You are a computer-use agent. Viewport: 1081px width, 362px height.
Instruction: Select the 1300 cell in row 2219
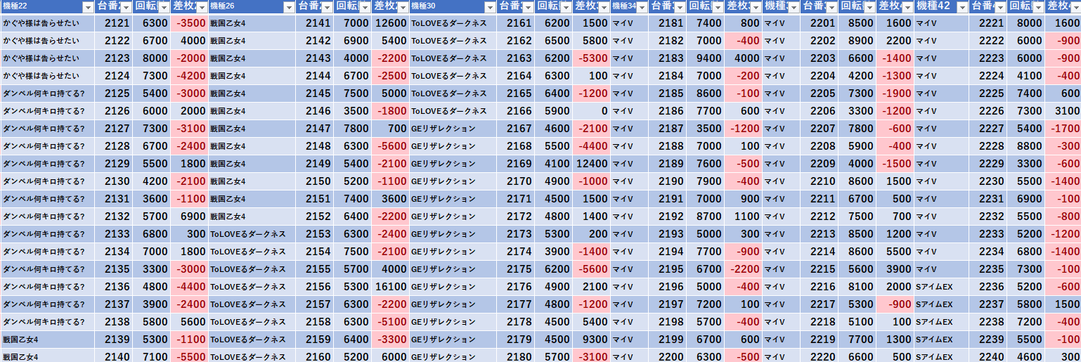pyautogui.click(x=895, y=340)
